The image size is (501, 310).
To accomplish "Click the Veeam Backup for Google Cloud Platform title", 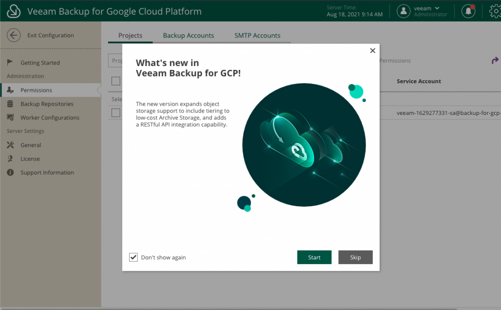I will point(114,11).
